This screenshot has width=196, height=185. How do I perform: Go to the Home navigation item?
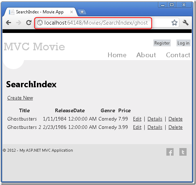(x=117, y=55)
